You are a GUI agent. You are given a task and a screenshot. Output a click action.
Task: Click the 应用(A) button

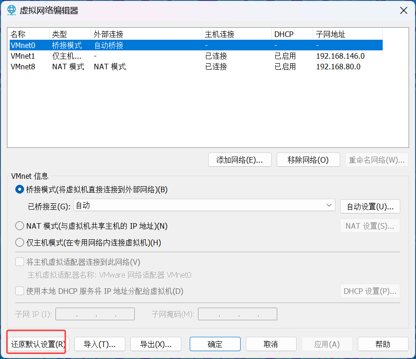coord(327,344)
